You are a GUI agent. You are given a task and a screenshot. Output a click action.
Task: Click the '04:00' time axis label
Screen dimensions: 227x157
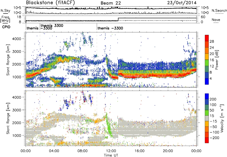54,151
